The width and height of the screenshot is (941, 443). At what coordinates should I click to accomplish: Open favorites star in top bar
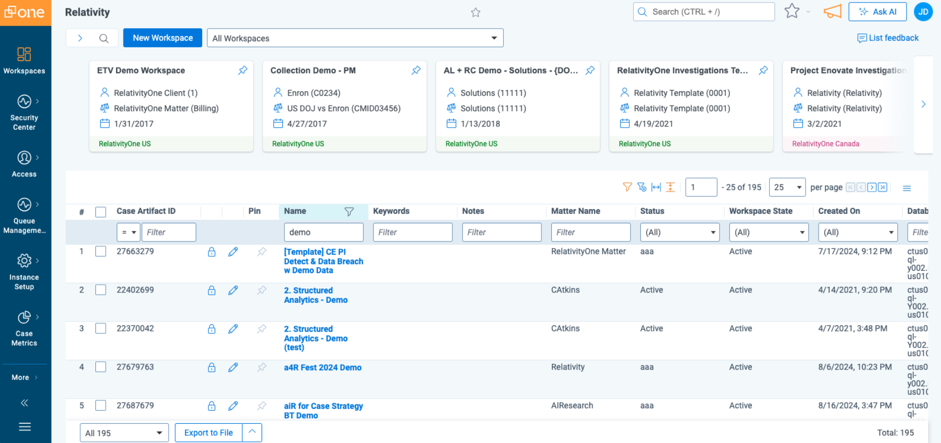[792, 11]
